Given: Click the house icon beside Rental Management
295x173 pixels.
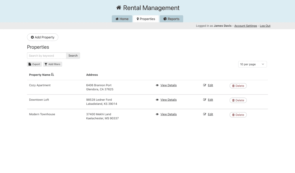Looking at the screenshot, I should 119,8.
